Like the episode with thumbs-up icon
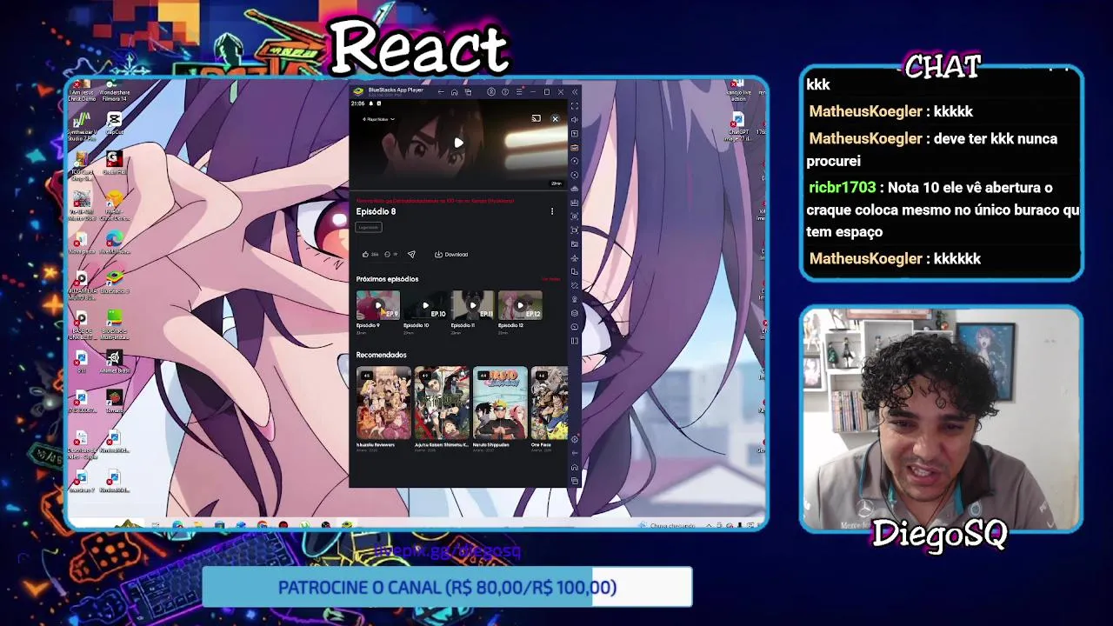The image size is (1113, 626). point(365,255)
